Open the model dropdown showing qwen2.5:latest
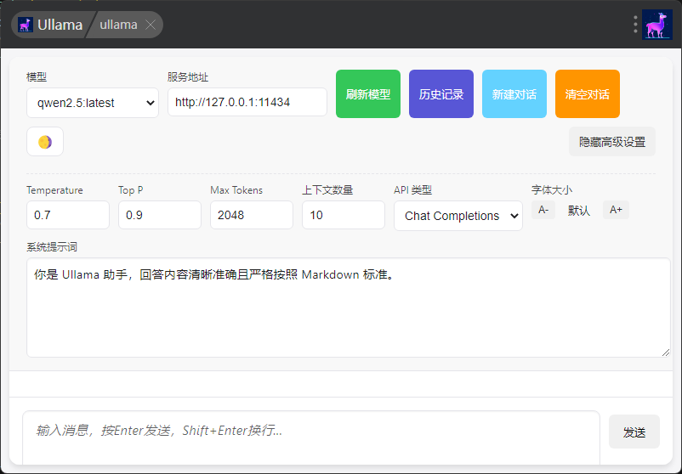 coord(93,103)
